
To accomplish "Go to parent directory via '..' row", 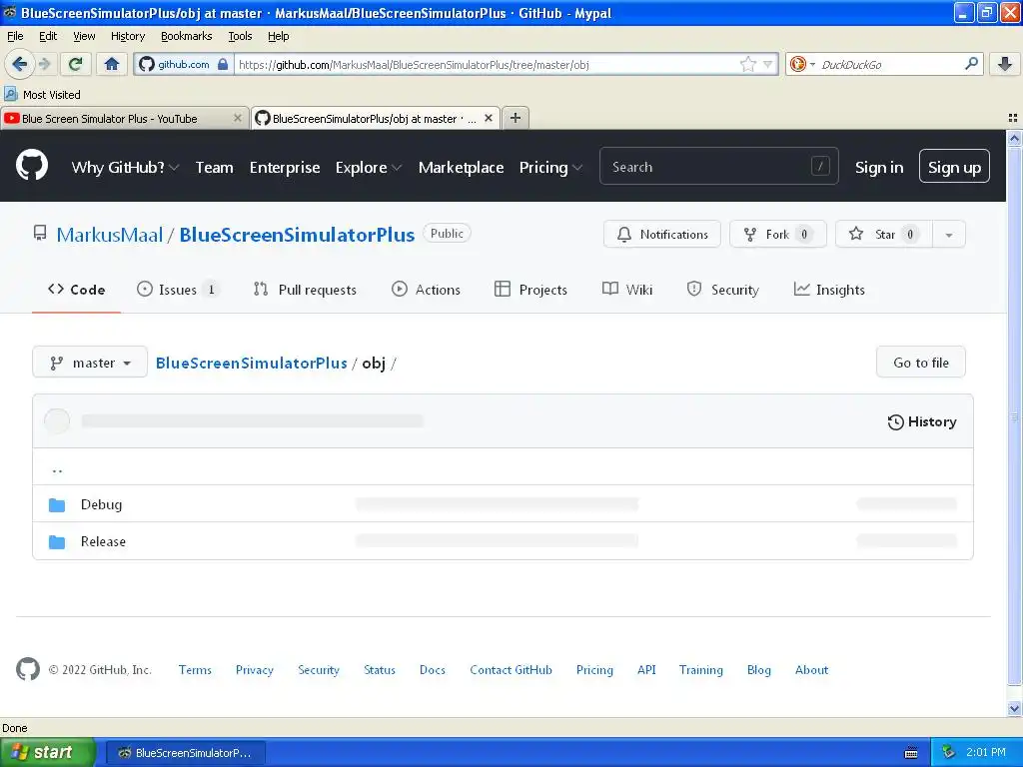I will (503, 466).
